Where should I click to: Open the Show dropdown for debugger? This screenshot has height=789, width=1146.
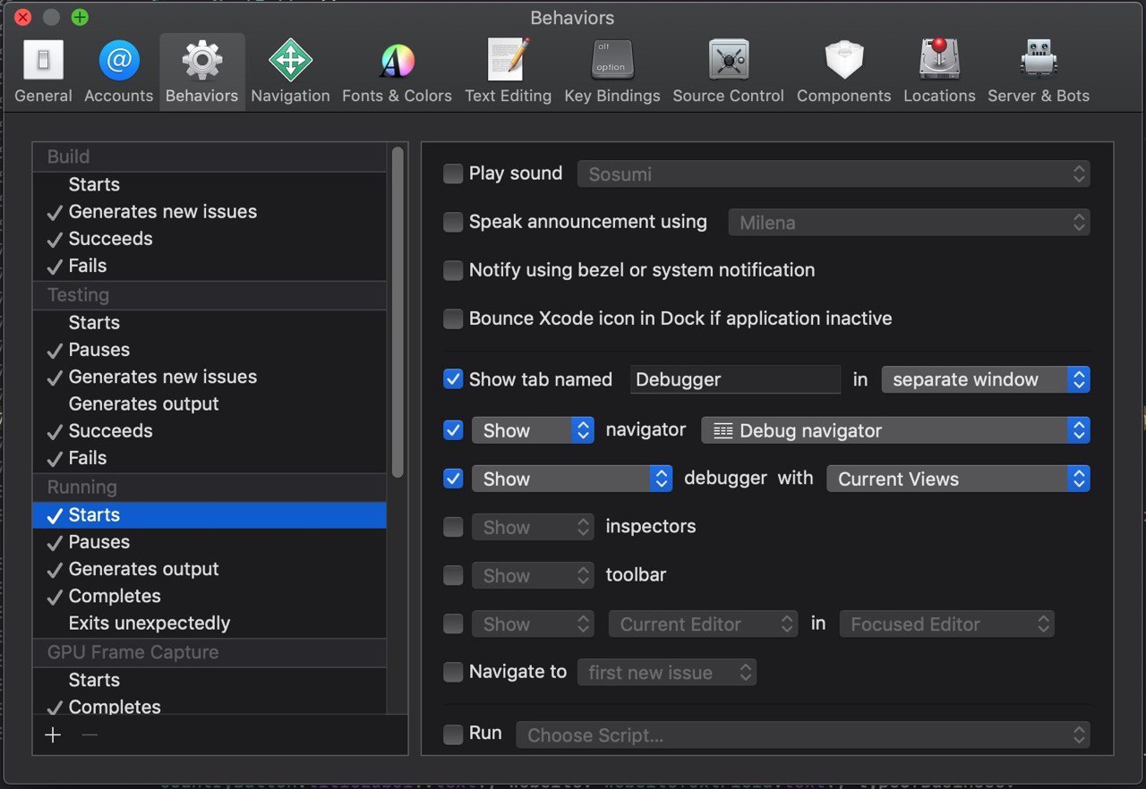coord(572,479)
